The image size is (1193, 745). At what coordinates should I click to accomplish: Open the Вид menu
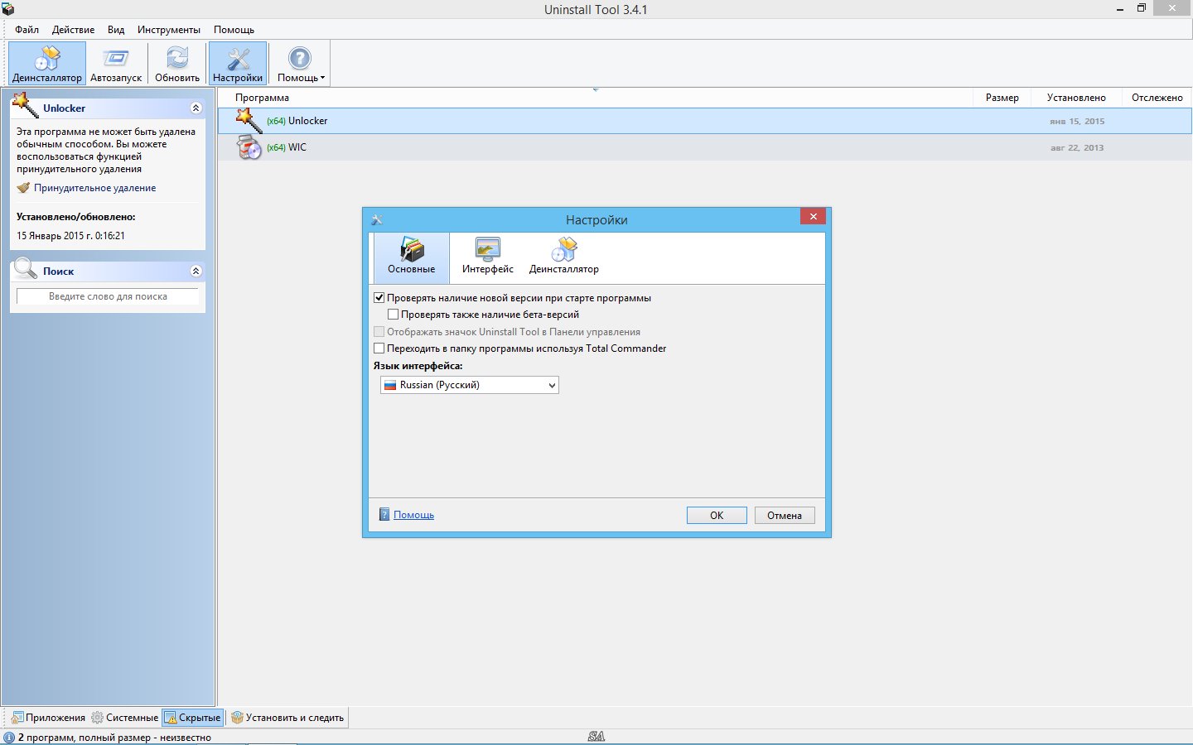[116, 30]
